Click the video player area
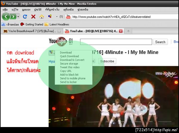This screenshot has height=133, width=179. 113,97
